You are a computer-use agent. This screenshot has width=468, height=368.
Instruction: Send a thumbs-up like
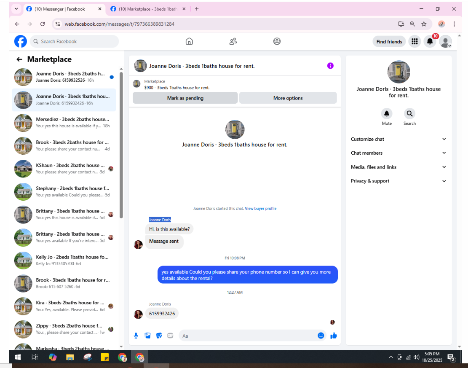334,336
